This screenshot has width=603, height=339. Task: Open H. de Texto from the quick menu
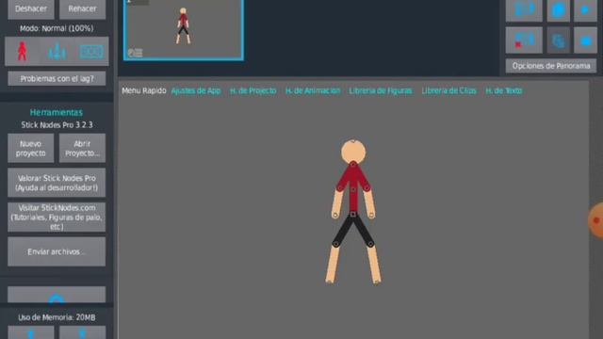(503, 91)
